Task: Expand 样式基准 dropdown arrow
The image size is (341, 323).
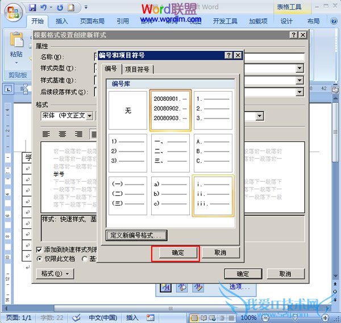Action: [x=300, y=80]
